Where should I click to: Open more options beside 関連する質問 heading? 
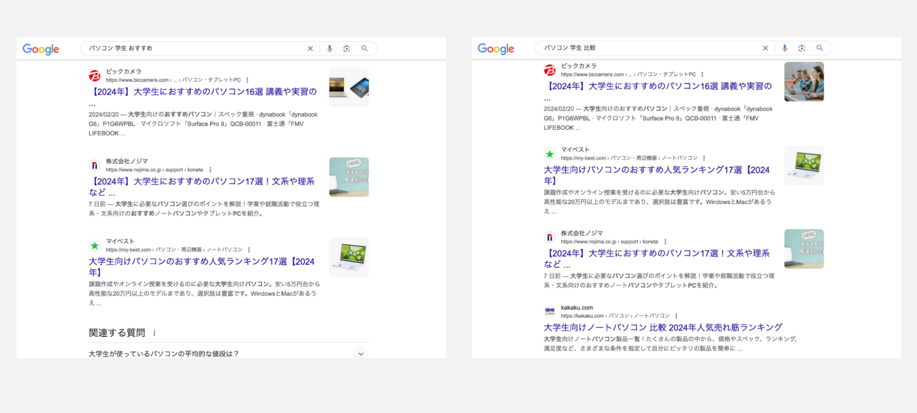tap(155, 333)
